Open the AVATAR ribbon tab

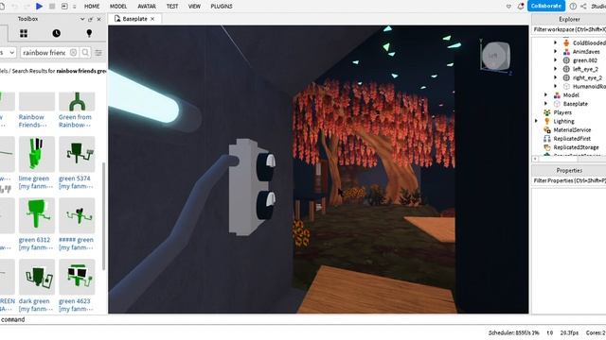click(x=147, y=7)
